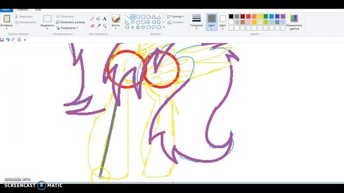The height and width of the screenshot is (193, 344).
Task: Choose the Cloud callout shape
Action: [159, 27]
